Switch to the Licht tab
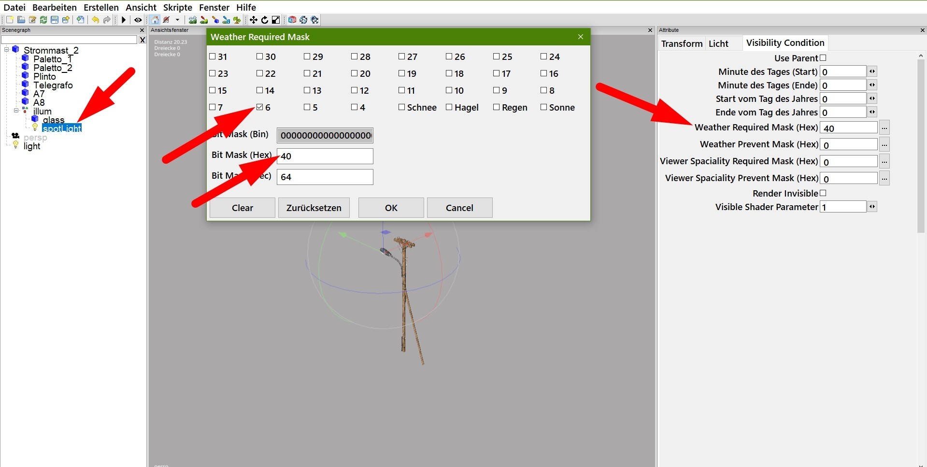Viewport: 927px width, 467px height. click(x=718, y=43)
